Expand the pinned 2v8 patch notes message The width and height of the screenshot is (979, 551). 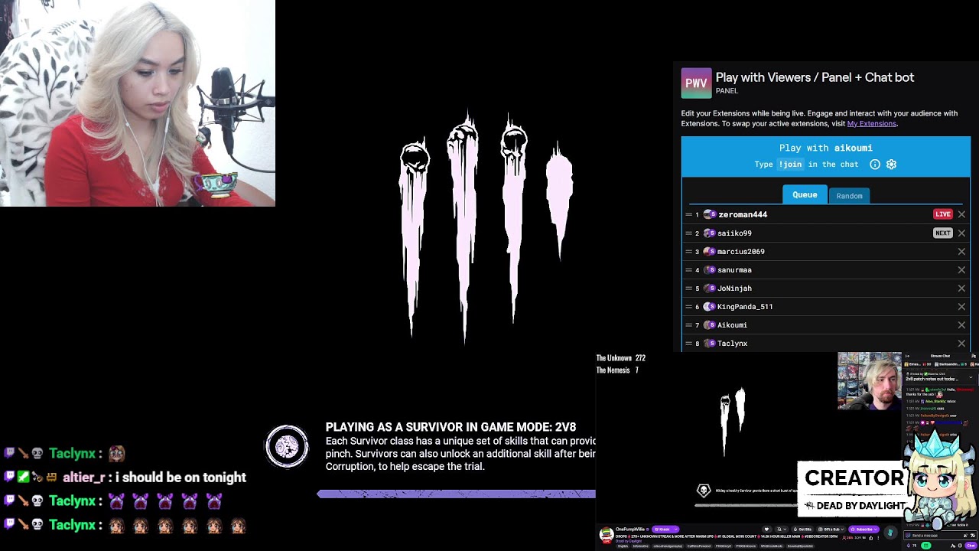tap(971, 377)
